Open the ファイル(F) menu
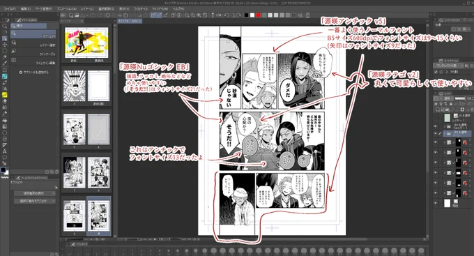This screenshot has height=256, width=474. [x=9, y=9]
